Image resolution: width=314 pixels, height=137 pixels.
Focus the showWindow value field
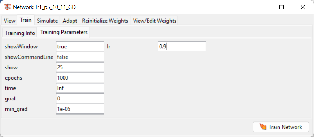pos(80,46)
